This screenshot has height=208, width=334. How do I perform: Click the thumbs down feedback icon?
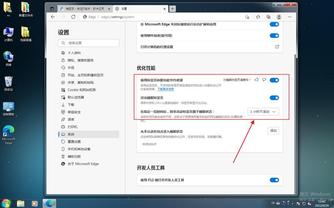tap(264, 80)
